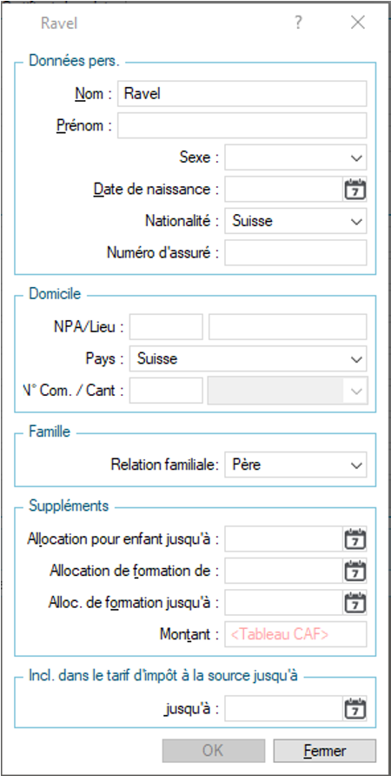
Task: Click the Lieu city name field
Action: (x=288, y=326)
